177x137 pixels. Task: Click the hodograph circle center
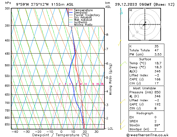pyautogui.click(x=144, y=25)
